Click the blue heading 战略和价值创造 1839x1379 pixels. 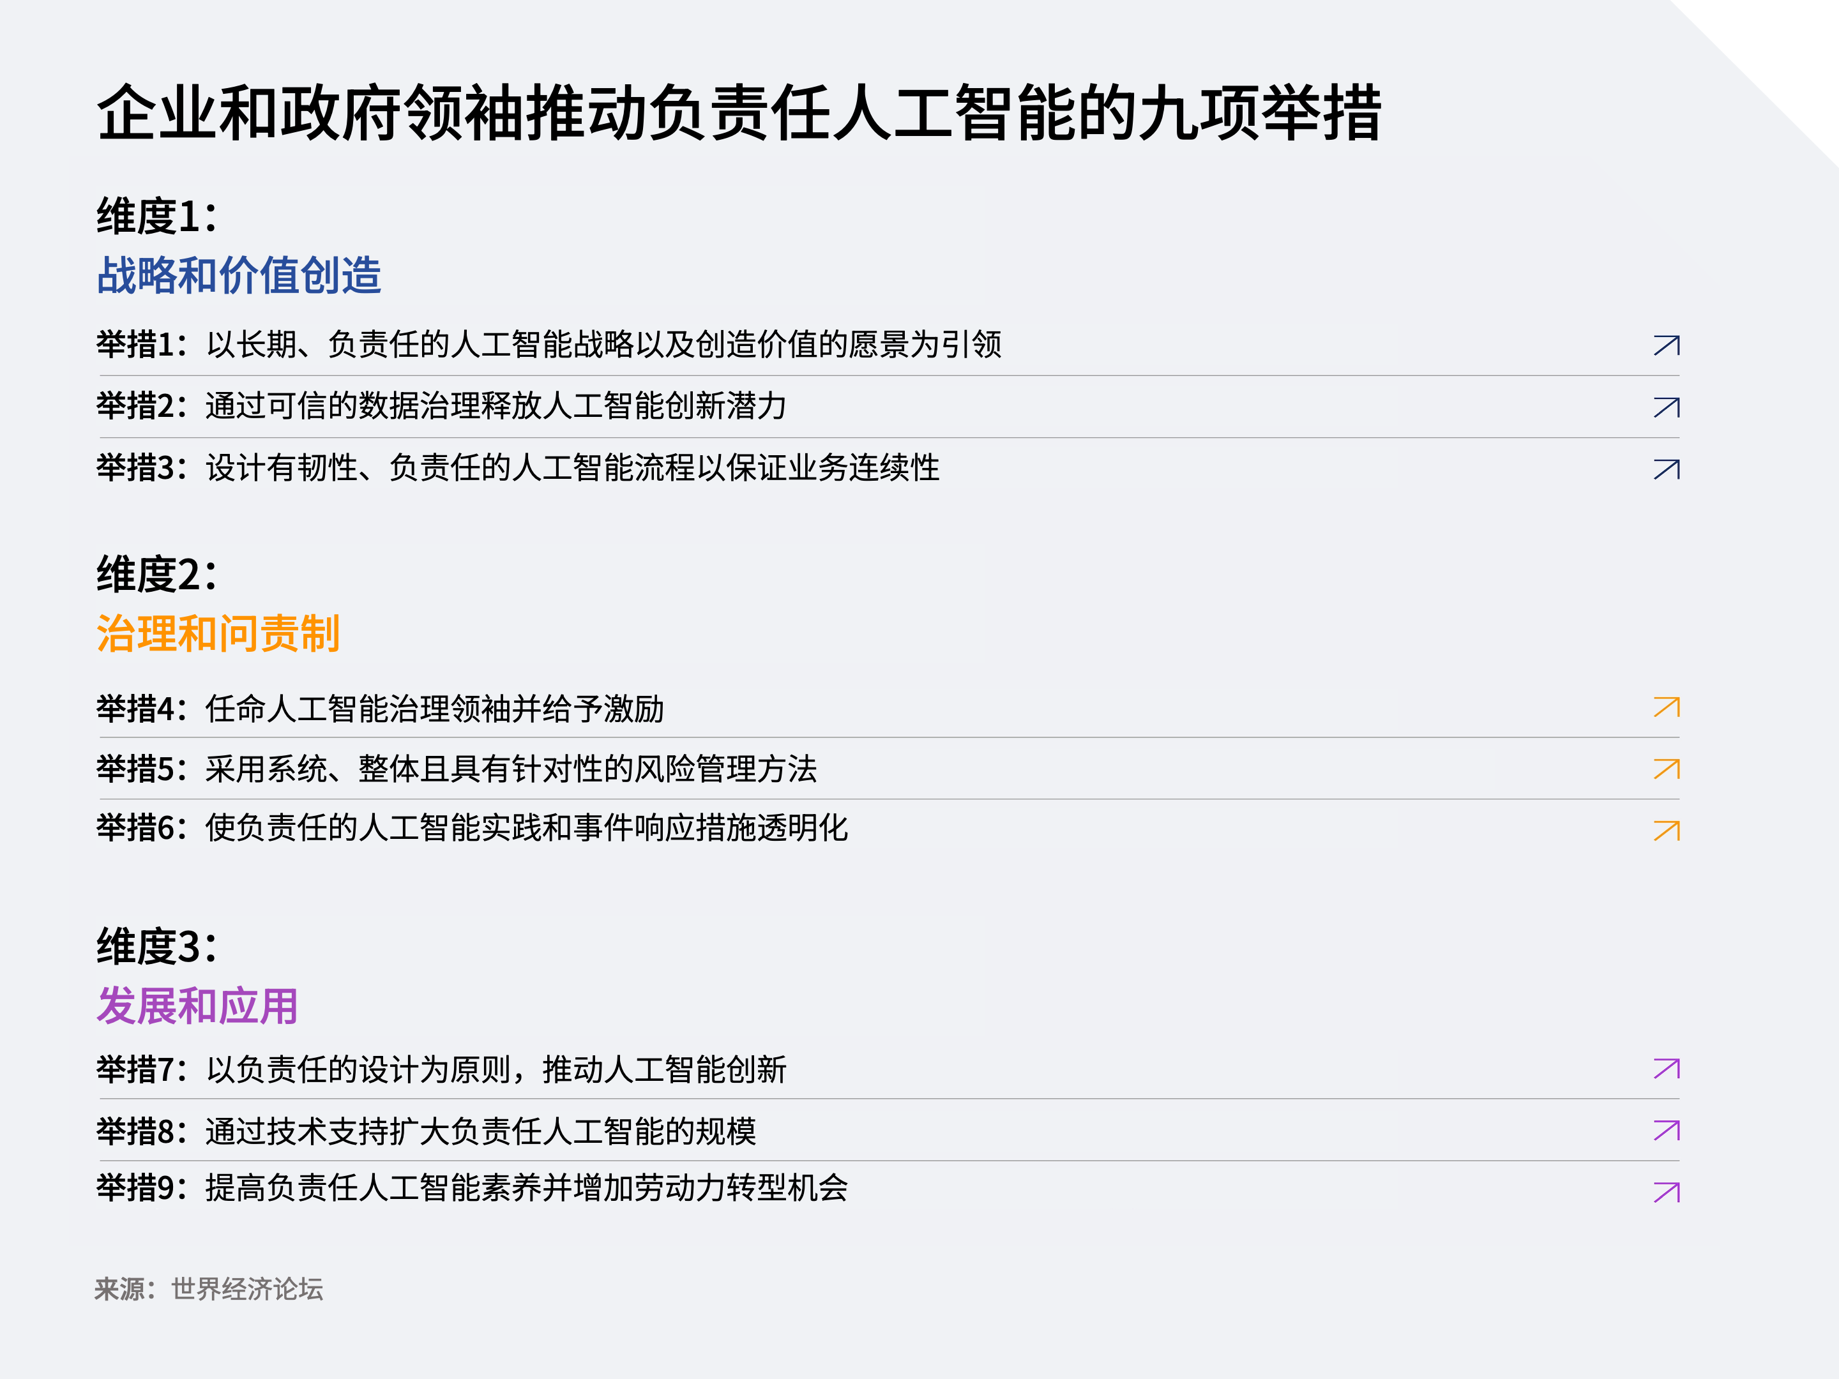239,275
